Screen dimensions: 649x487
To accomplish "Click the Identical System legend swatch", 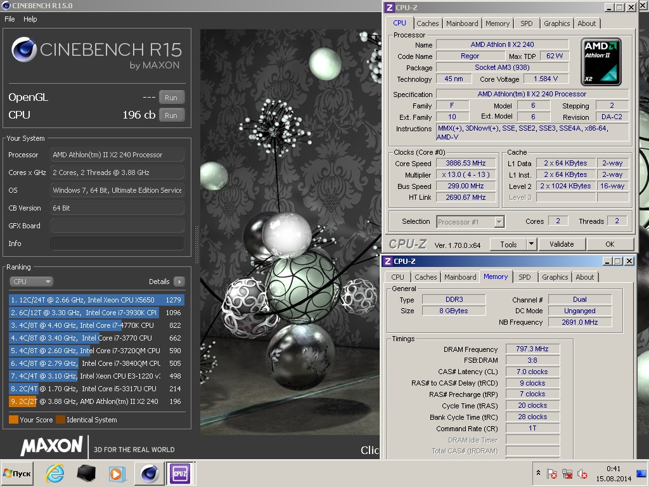I will click(x=60, y=420).
